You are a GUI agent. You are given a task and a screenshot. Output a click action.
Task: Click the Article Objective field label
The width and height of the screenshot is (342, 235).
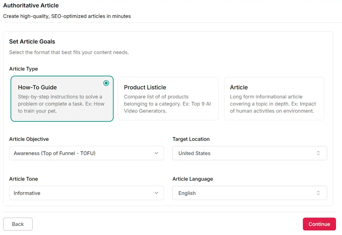coord(29,139)
